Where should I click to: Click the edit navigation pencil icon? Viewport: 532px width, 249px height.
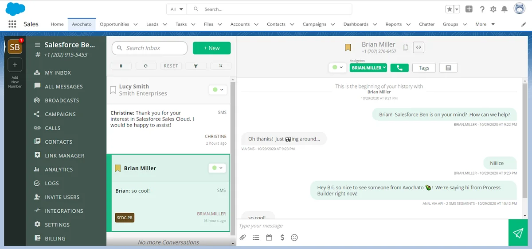click(524, 24)
